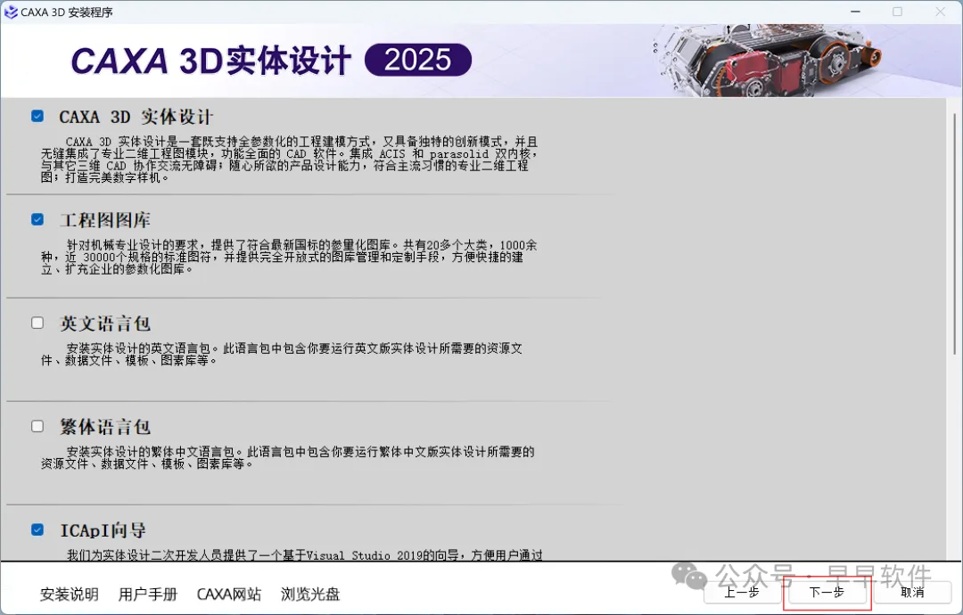963x615 pixels.
Task: Enable the 繁体语言包 checkbox
Action: tap(37, 426)
